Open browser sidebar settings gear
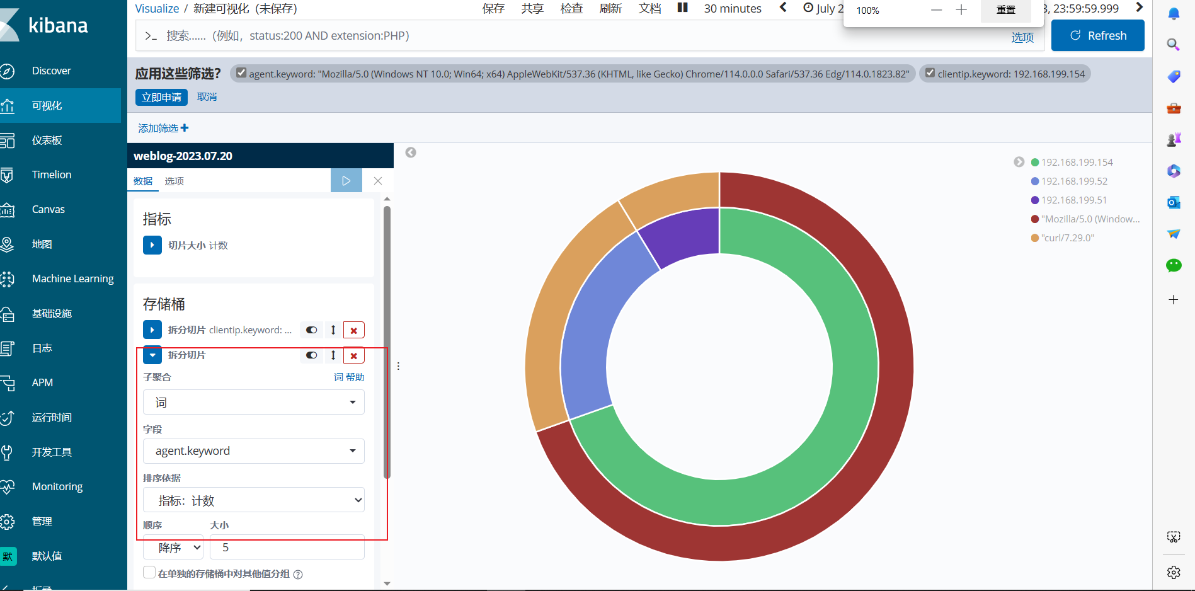 (x=1173, y=572)
